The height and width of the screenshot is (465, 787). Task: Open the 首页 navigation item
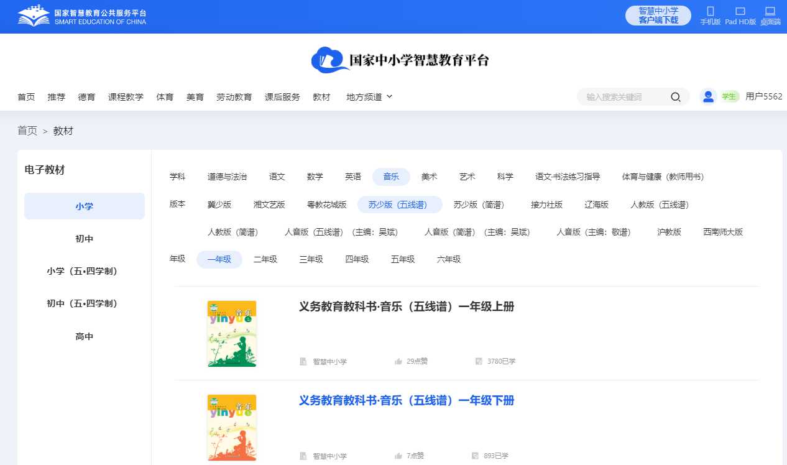pos(26,97)
